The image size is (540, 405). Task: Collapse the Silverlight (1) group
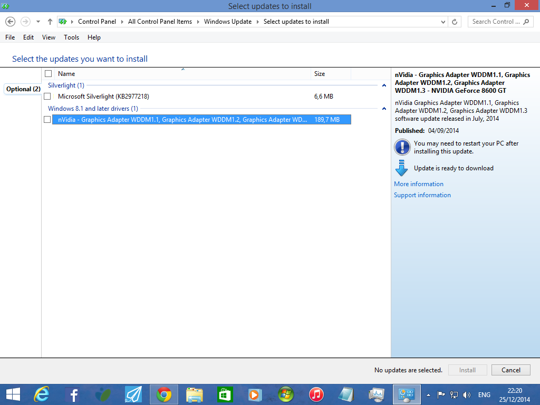point(384,85)
